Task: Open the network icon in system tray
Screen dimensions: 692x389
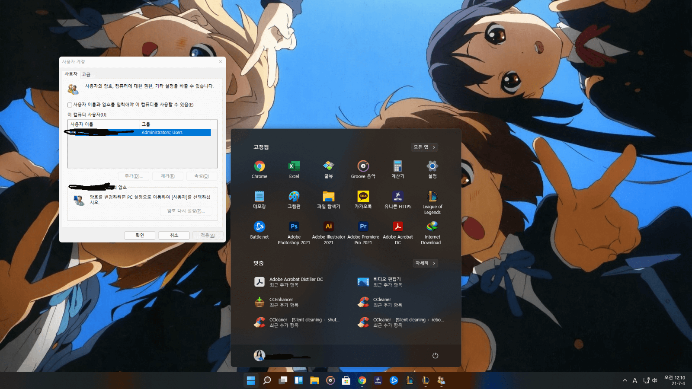Action: (646, 380)
